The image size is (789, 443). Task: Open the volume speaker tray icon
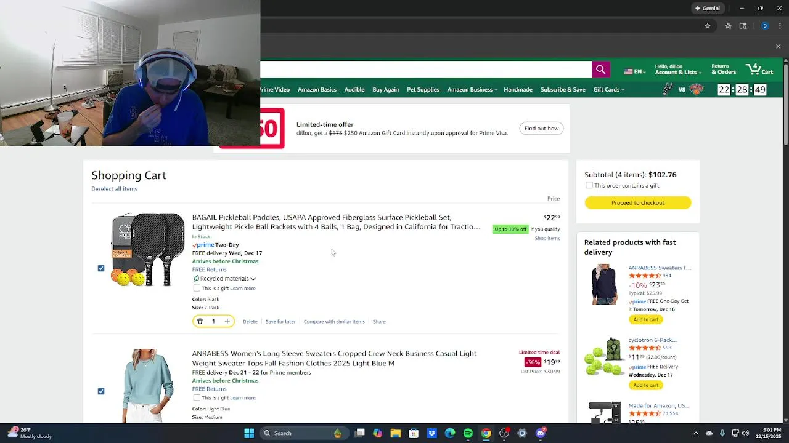tap(745, 433)
